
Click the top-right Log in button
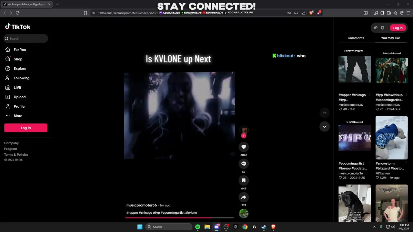pos(398,28)
